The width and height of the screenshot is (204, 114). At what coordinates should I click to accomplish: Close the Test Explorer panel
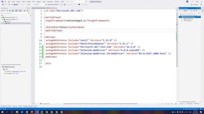pyautogui.click(x=30, y=8)
